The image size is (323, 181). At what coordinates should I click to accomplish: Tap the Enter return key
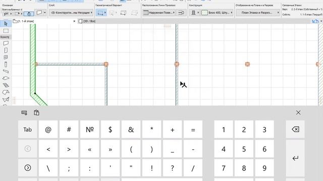(x=295, y=158)
